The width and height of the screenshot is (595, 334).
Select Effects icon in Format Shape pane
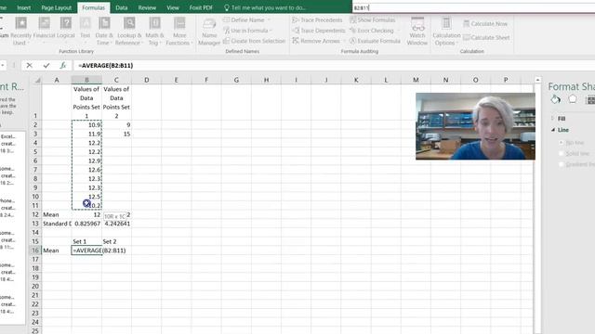point(573,99)
